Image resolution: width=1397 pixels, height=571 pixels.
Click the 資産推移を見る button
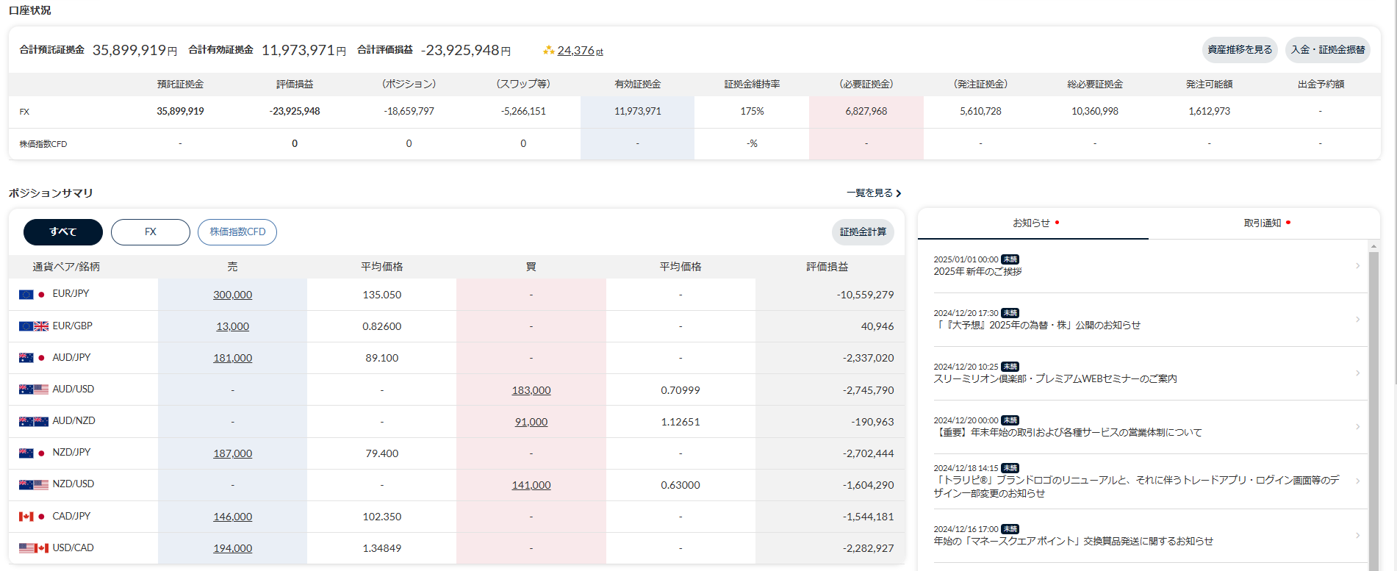coord(1240,50)
